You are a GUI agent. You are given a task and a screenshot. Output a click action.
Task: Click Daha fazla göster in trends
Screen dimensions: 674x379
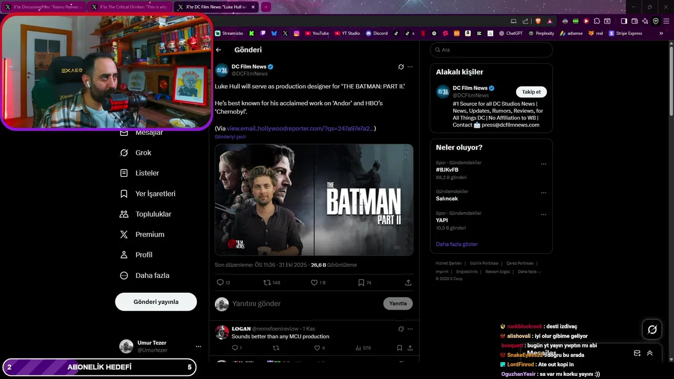pyautogui.click(x=457, y=244)
